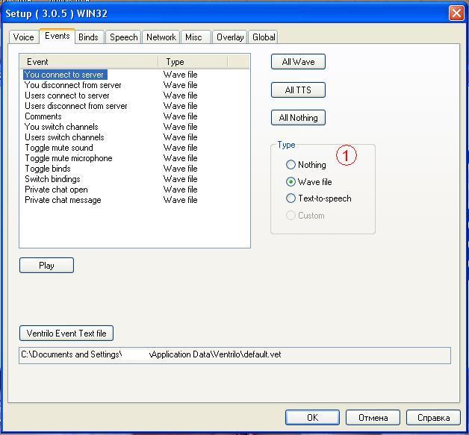Screen dimensions: 469x435
Task: Select the Events tab
Action: click(x=57, y=36)
